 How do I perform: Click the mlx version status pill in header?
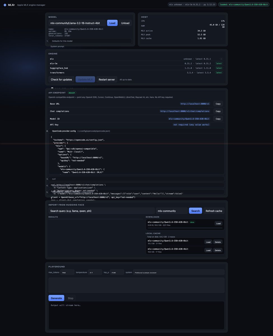192,4
